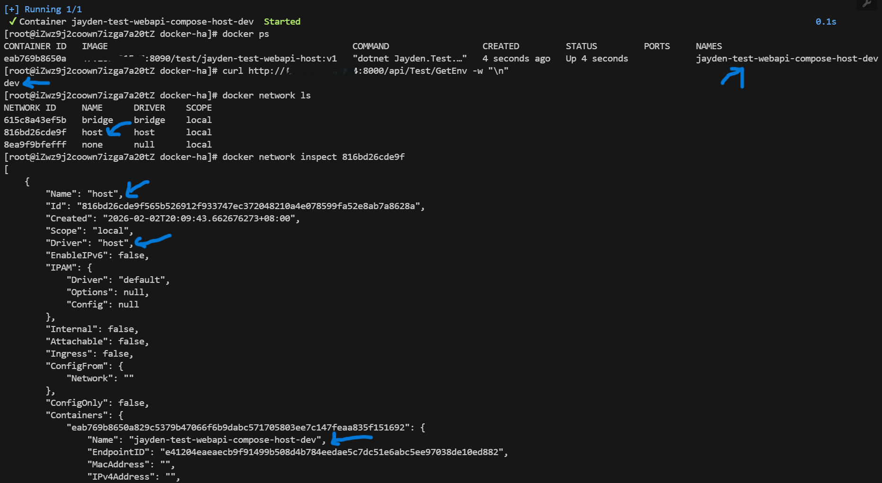Viewport: 882px width, 483px height.
Task: Click the '4 seconds ago' created value
Action: point(516,59)
